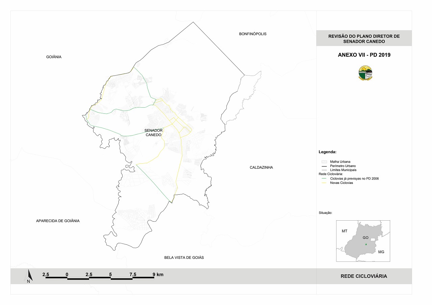Click the 'Perímetro Urbano' legend text

(343, 166)
